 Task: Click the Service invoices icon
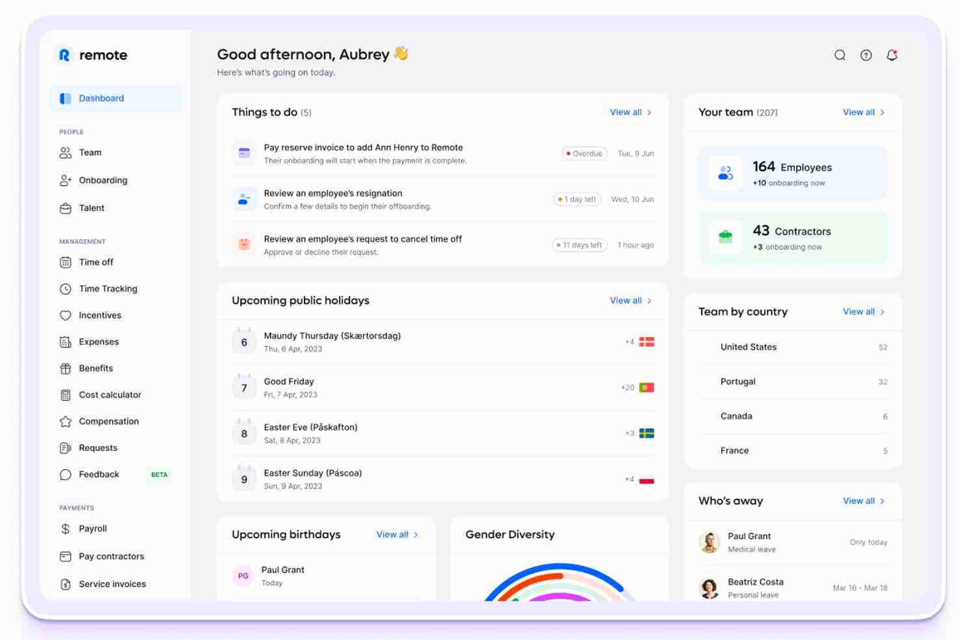click(66, 584)
